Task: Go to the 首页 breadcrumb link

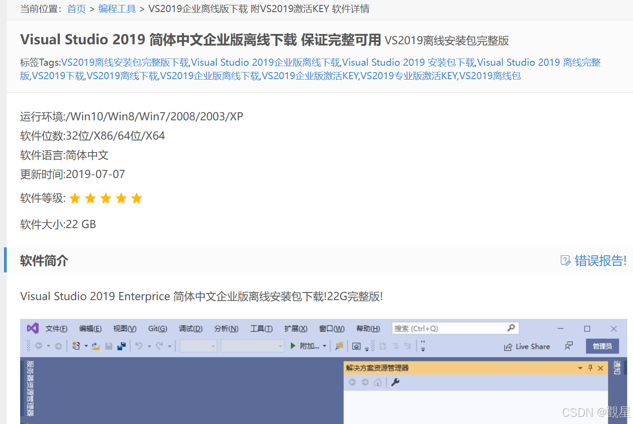Action: [76, 9]
